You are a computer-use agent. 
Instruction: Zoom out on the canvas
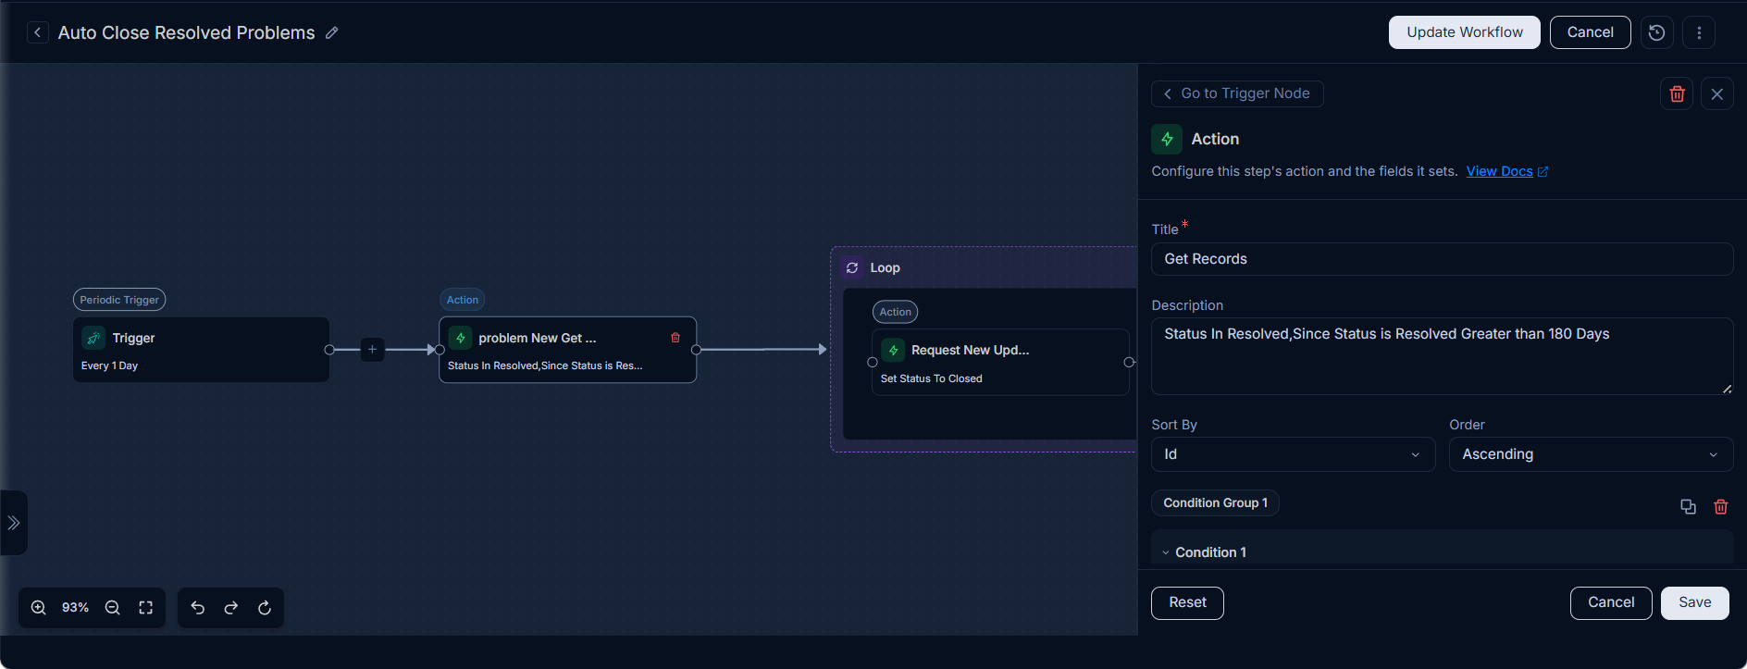tap(113, 608)
